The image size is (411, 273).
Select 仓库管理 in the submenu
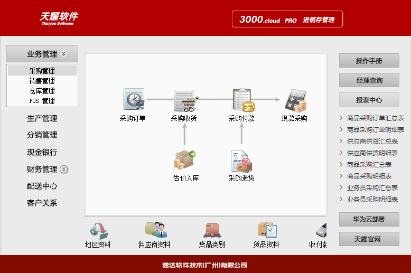click(x=42, y=91)
